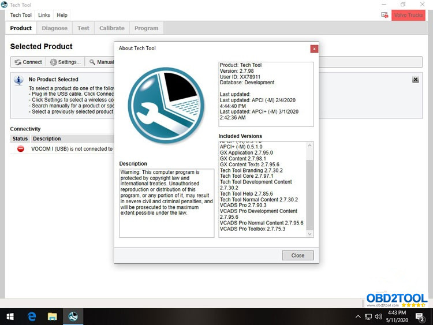This screenshot has width=433, height=325.
Task: Click the Tech Tool title bar app icon
Action: (5, 5)
